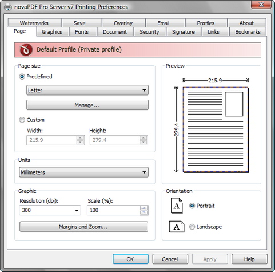This screenshot has width=275, height=272.
Task: Click the Scale (%) input field
Action: (114, 210)
